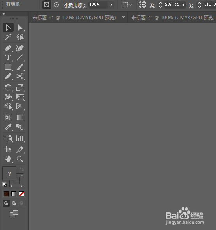Select the Free Transform tool
The image size is (216, 230).
[20, 97]
